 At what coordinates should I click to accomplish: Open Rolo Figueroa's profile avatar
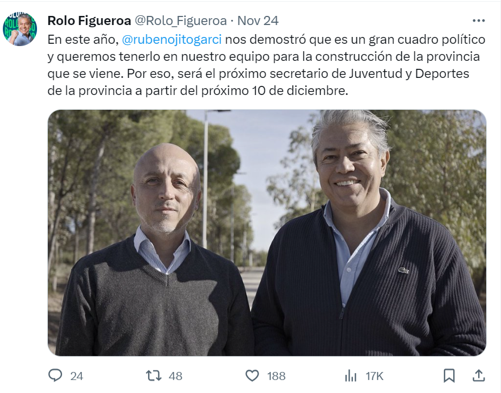click(x=20, y=29)
